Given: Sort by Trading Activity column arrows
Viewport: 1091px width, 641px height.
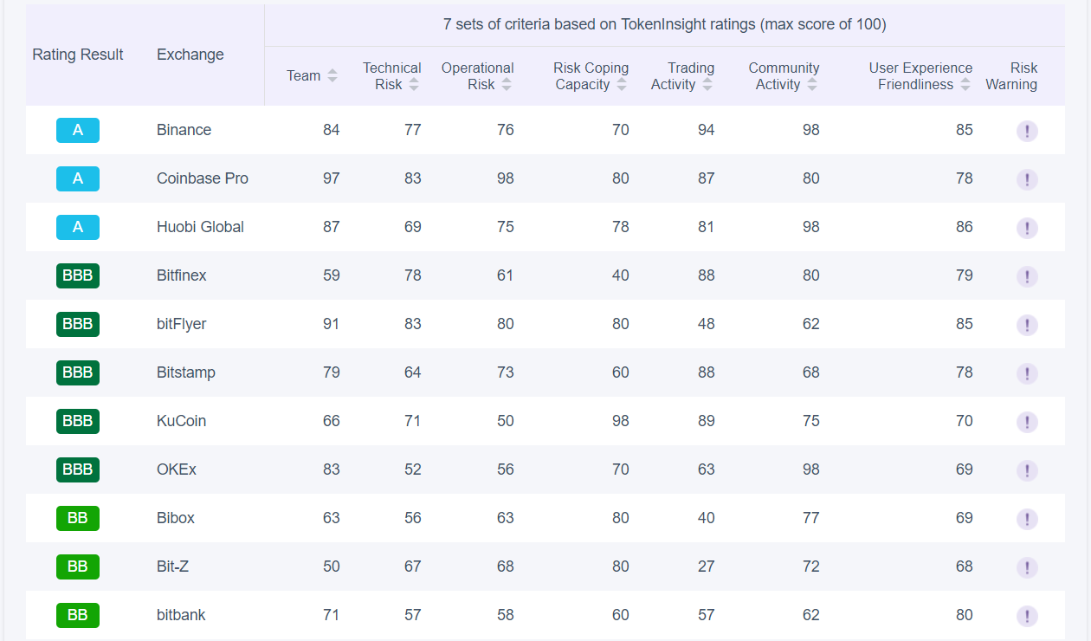Looking at the screenshot, I should tap(707, 84).
